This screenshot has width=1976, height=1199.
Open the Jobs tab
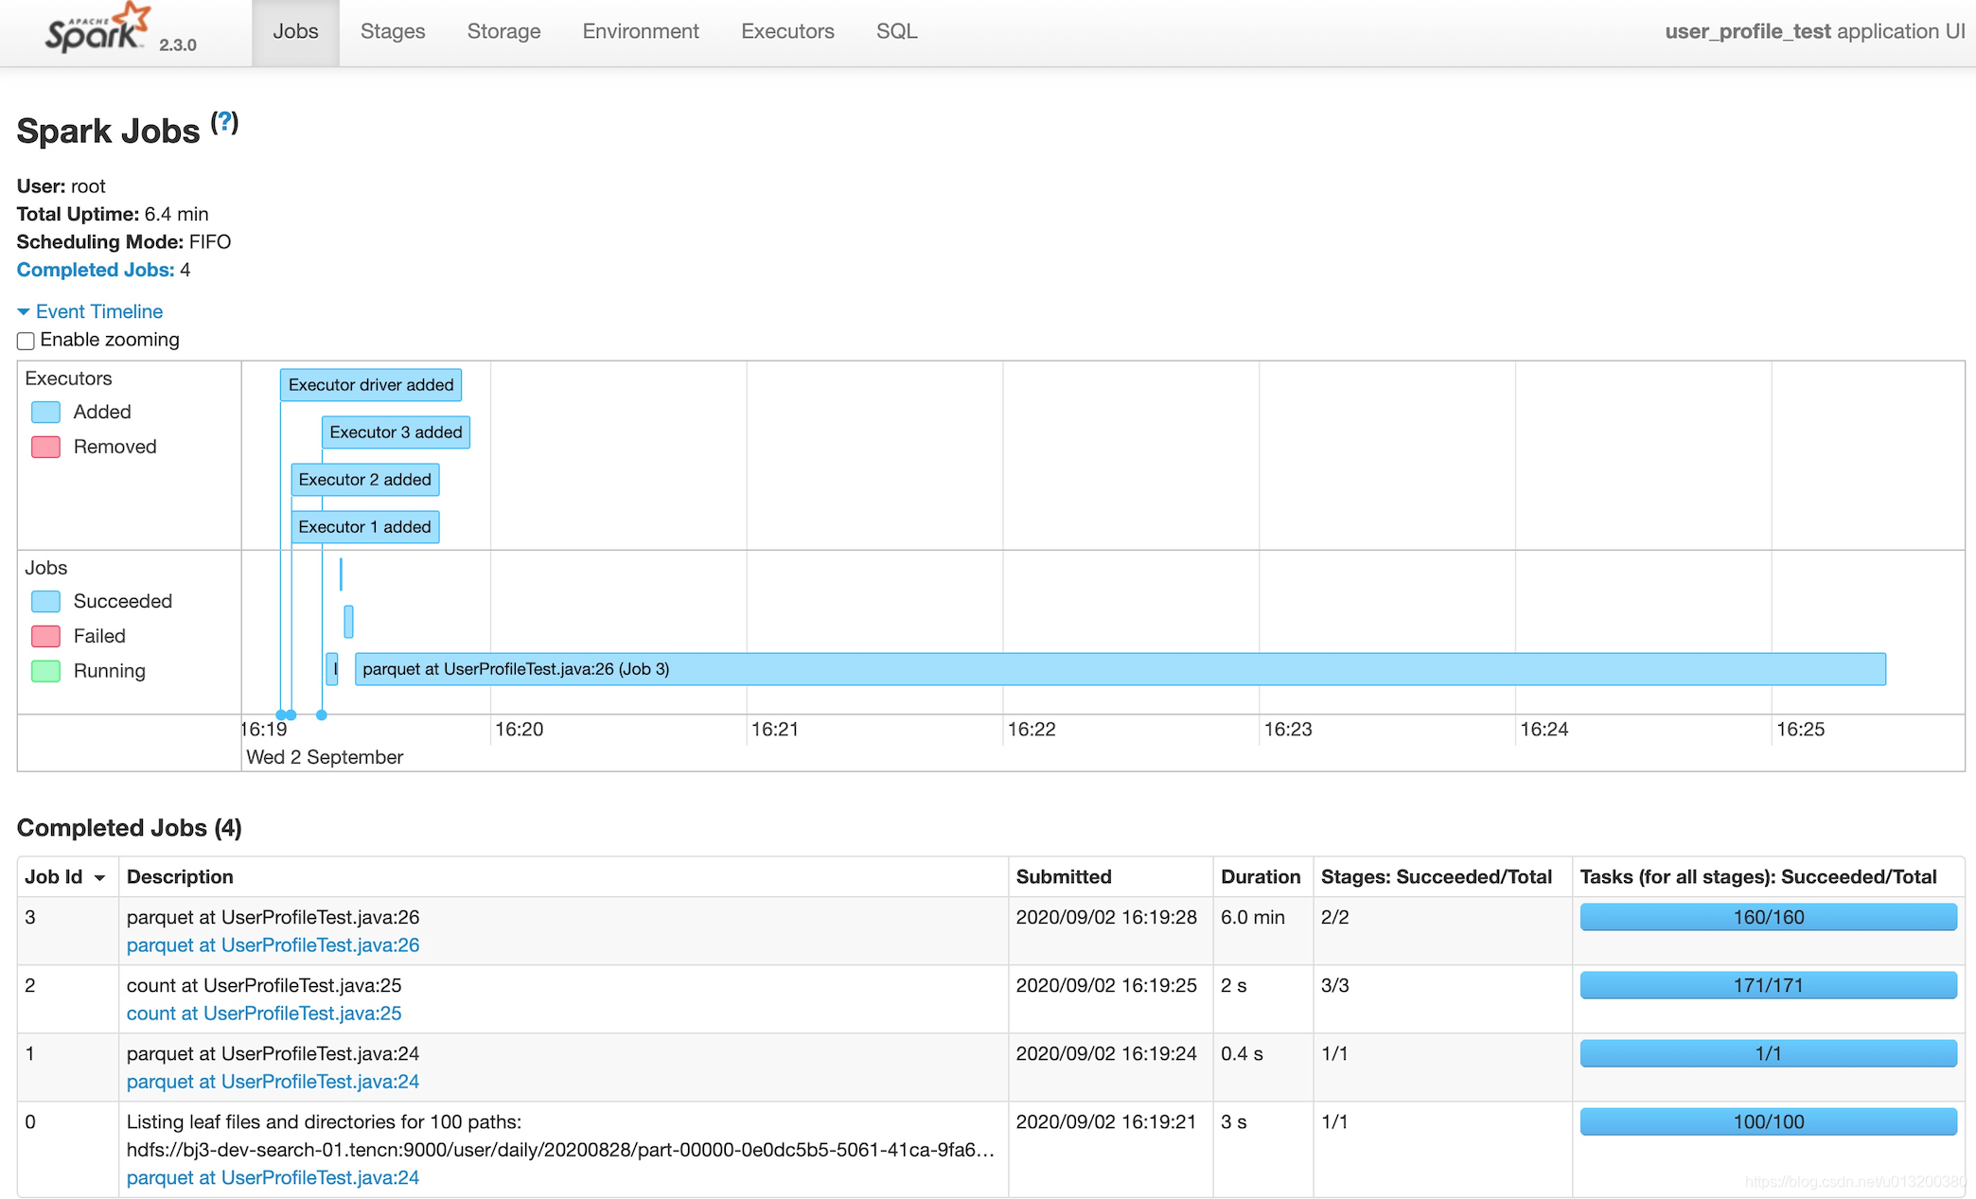(x=295, y=31)
